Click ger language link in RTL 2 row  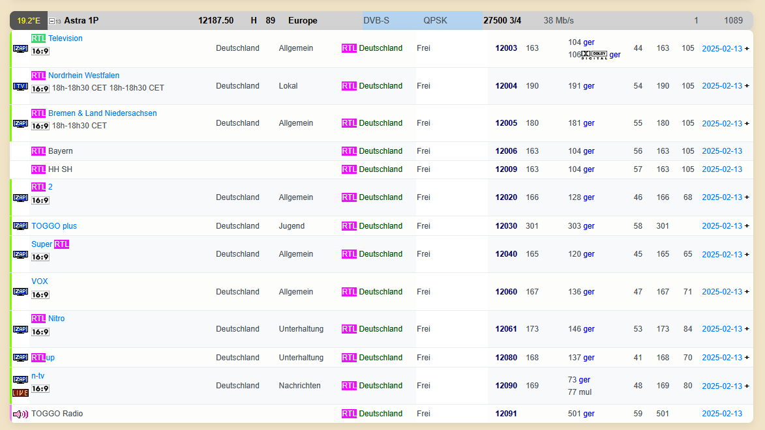pos(589,197)
